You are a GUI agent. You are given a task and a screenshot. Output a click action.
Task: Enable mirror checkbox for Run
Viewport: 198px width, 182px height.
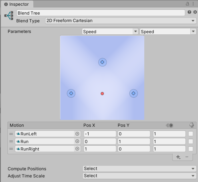[x=191, y=141]
